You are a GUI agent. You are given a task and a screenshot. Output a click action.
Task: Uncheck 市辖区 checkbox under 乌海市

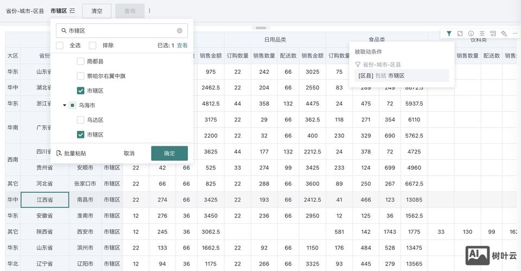click(80, 134)
